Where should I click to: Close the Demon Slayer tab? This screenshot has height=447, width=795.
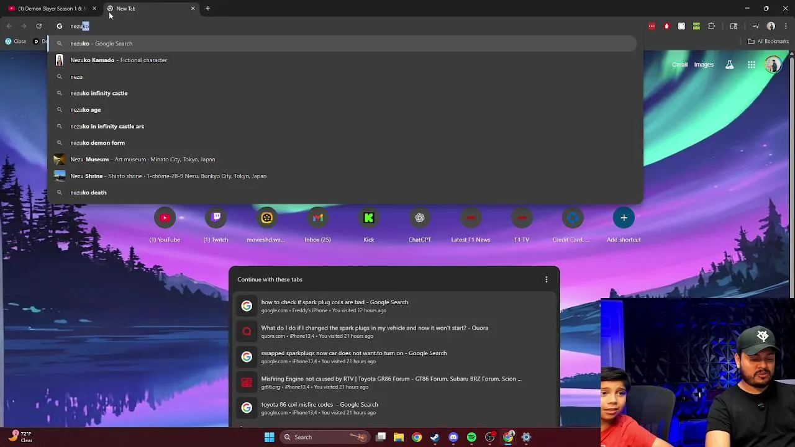click(x=94, y=9)
